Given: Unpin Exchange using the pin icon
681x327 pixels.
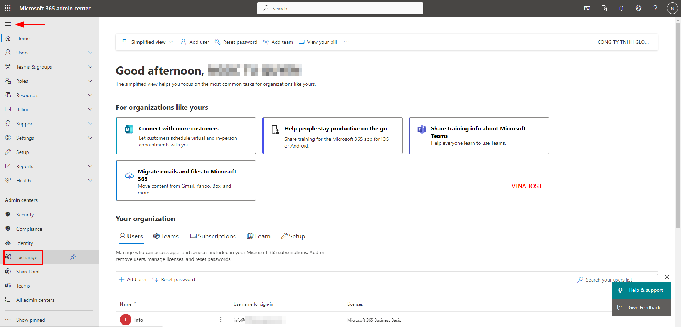Looking at the screenshot, I should 73,257.
